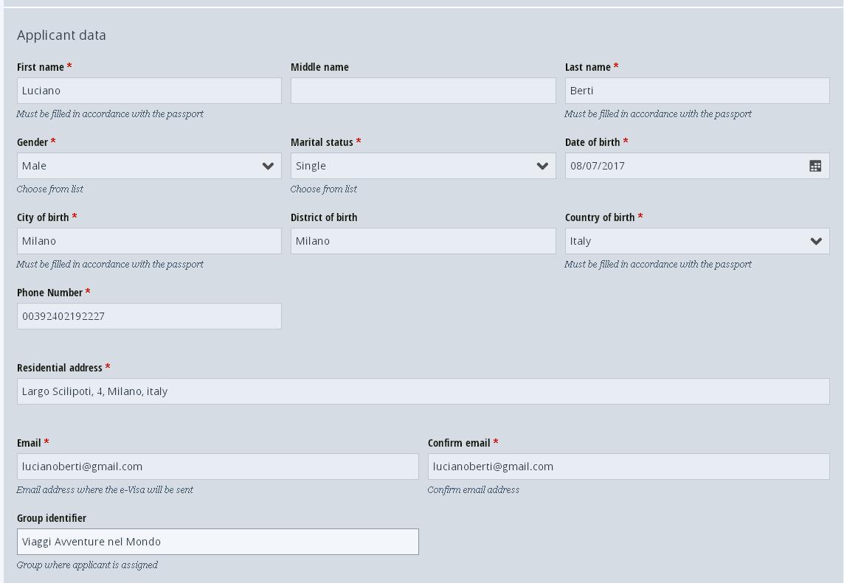The width and height of the screenshot is (844, 583).
Task: Click the City of birth field
Action: (x=149, y=241)
